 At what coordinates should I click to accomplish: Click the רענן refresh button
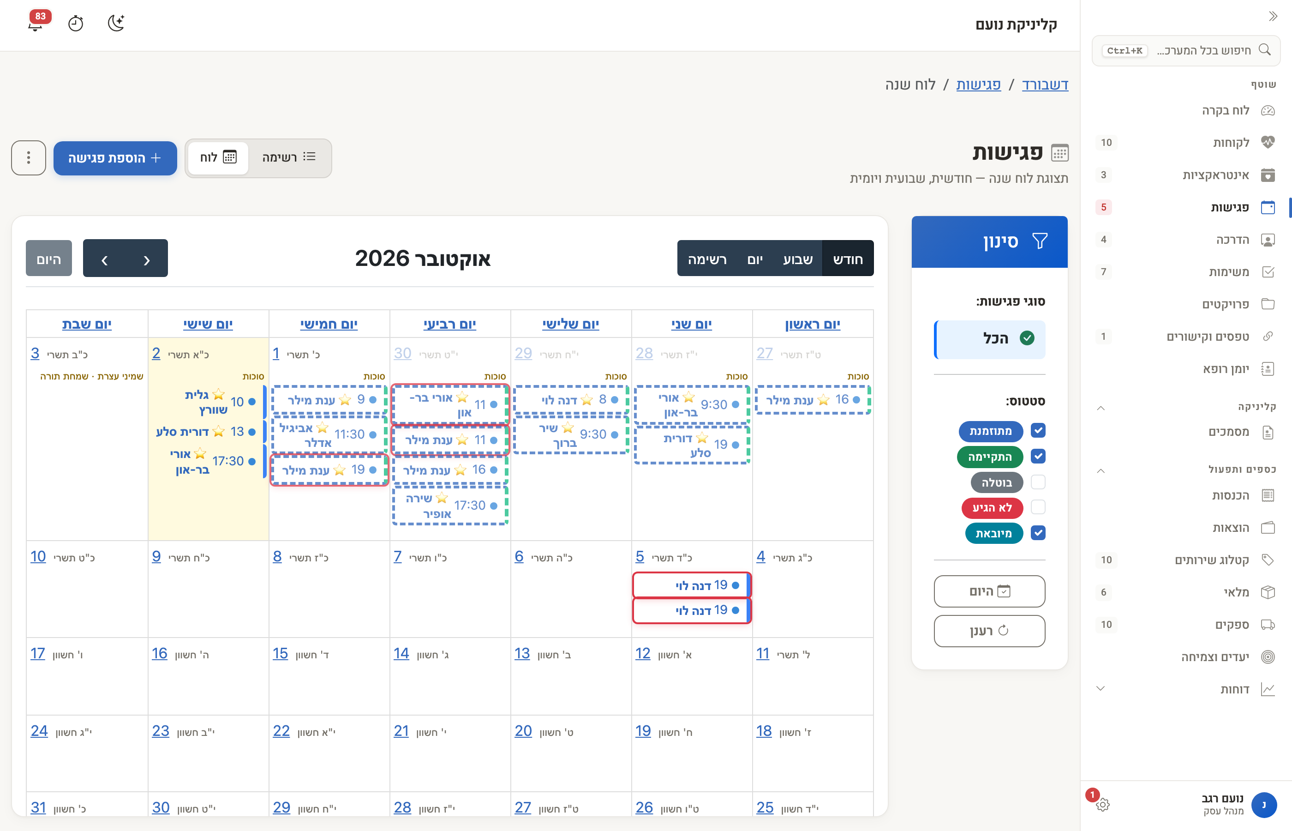point(989,631)
